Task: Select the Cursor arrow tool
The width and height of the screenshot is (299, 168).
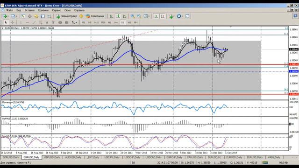Action: (x=6, y=22)
